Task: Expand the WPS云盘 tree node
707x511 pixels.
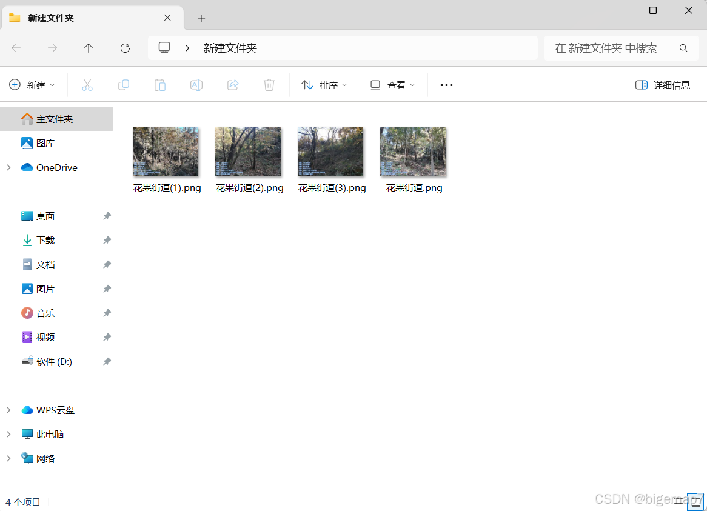Action: (x=8, y=410)
